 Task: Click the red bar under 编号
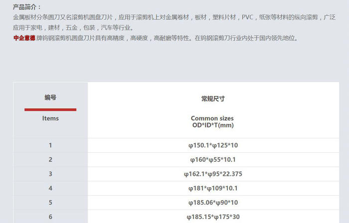tap(50, 110)
